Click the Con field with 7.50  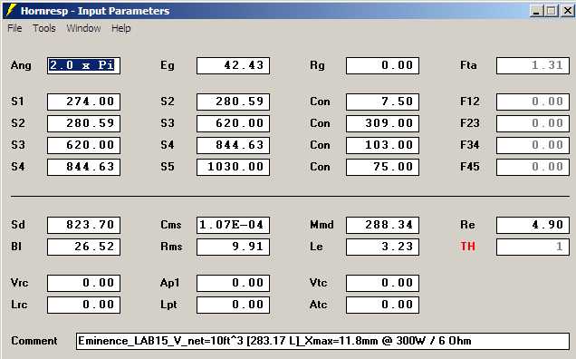(x=382, y=102)
